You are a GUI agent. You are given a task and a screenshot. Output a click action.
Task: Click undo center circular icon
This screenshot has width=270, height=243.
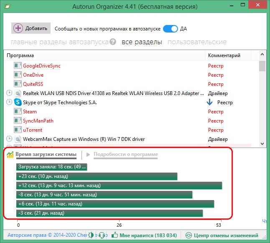pos(188,235)
